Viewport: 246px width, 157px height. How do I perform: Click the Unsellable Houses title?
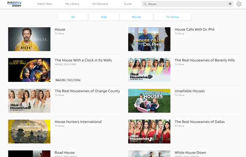(190, 91)
